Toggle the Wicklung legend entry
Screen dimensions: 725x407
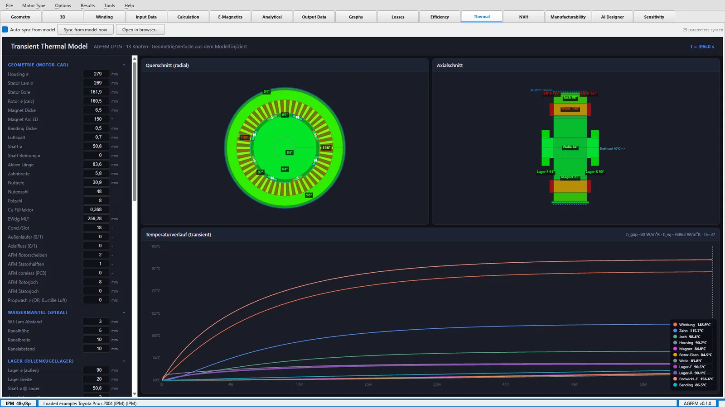click(692, 325)
